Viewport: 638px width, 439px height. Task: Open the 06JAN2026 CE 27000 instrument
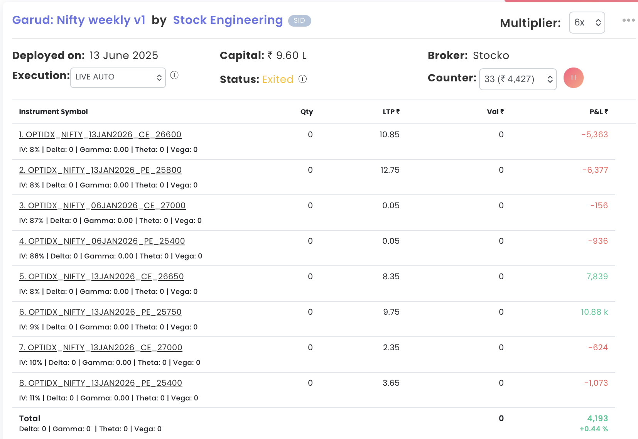click(102, 206)
